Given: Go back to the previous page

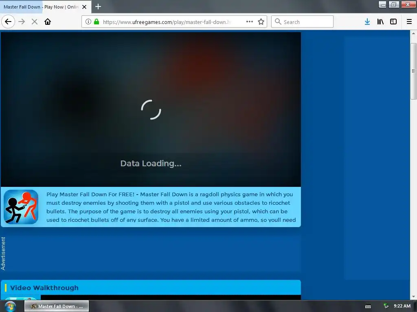Looking at the screenshot, I should [8, 22].
